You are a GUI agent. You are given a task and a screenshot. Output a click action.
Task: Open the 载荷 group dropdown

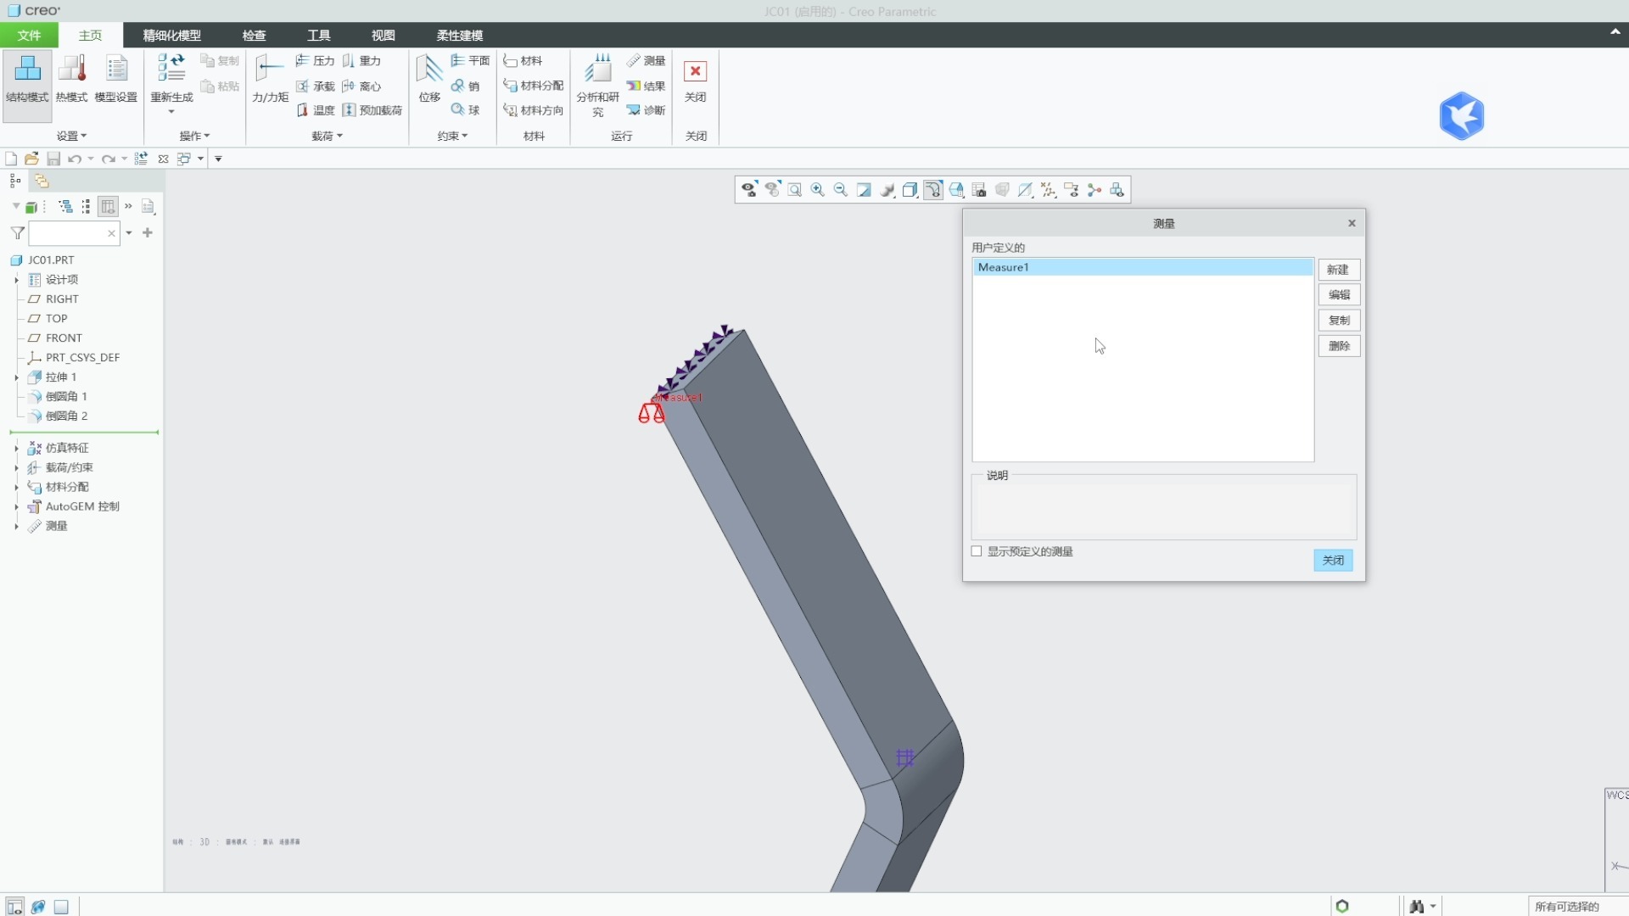[x=327, y=136]
